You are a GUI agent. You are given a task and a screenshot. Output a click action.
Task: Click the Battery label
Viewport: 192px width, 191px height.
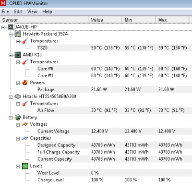pos(30,118)
